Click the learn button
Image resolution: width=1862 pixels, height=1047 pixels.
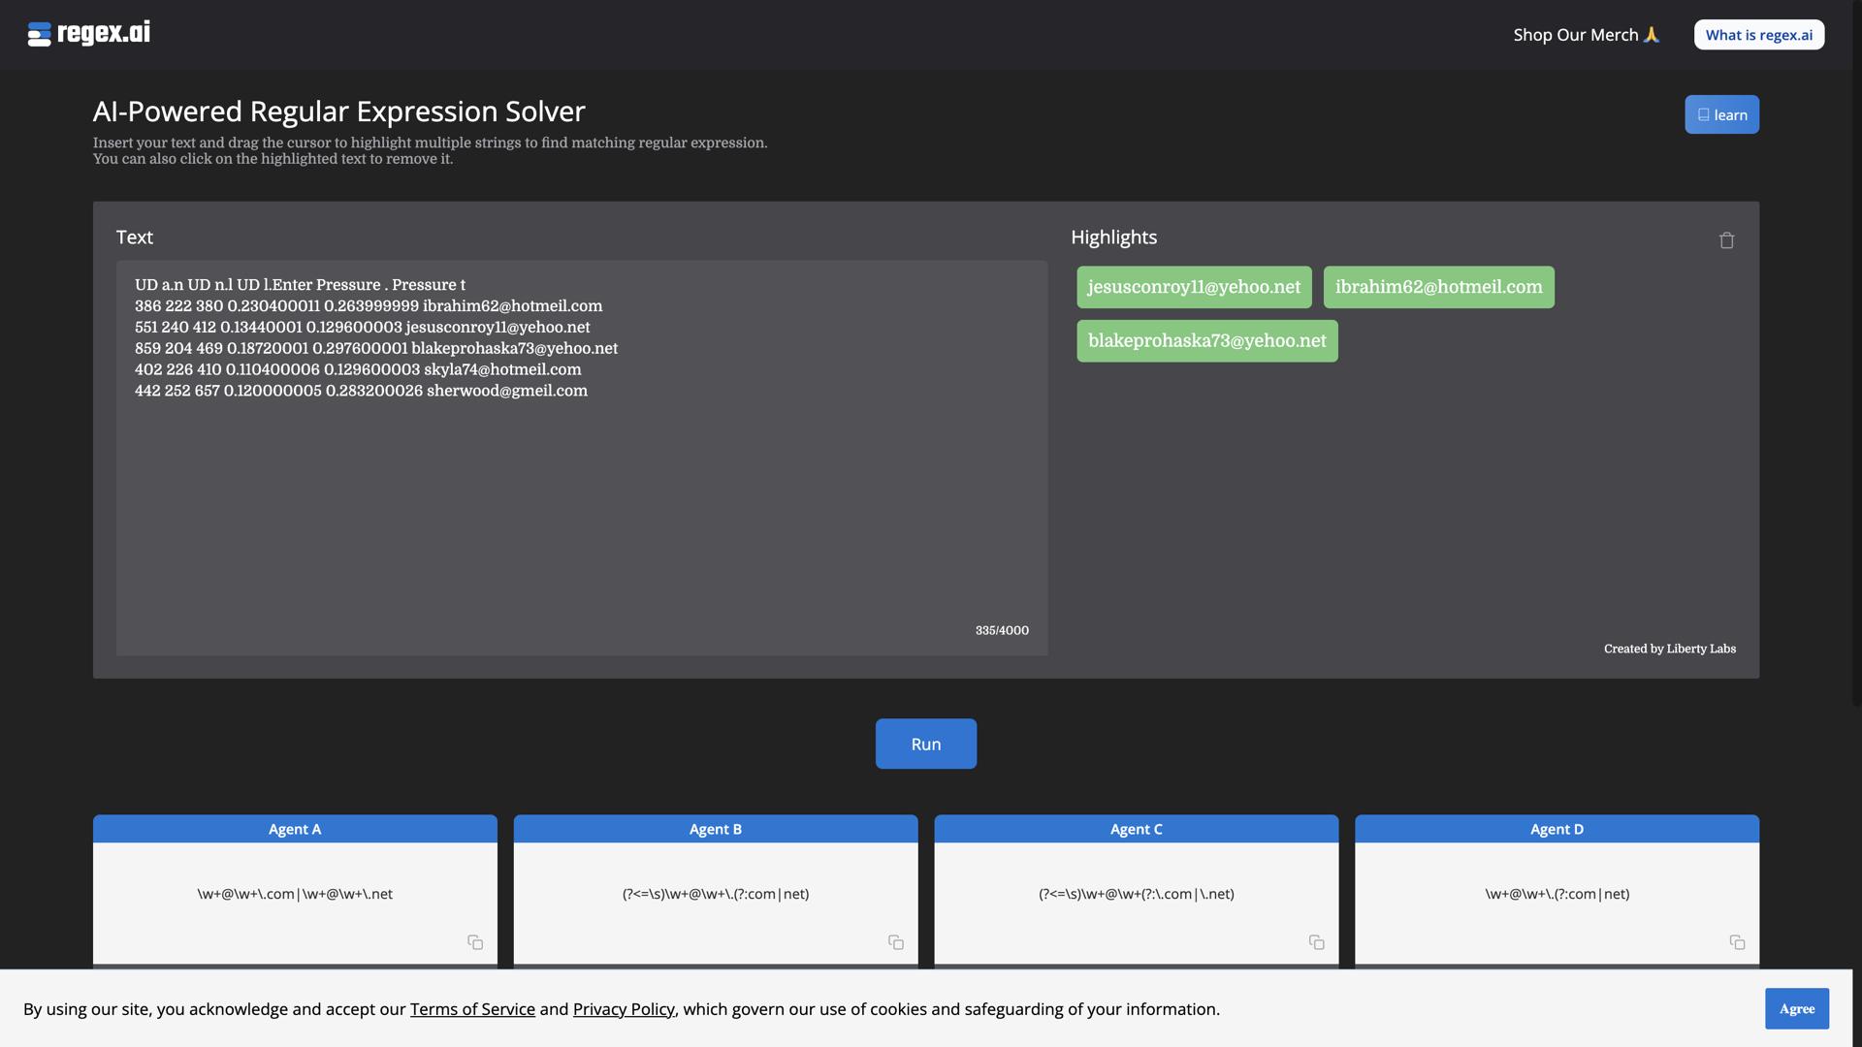click(1721, 113)
